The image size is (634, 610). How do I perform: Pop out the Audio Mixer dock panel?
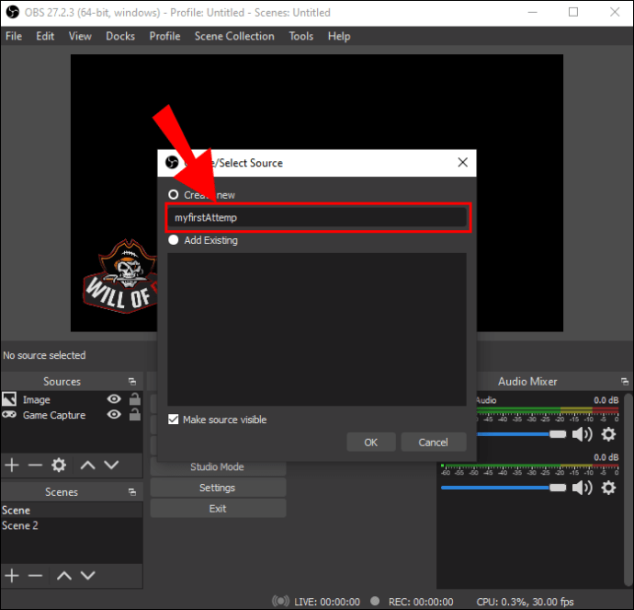(625, 381)
